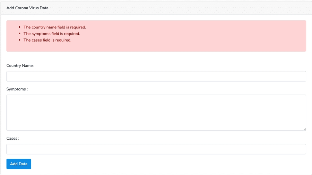Click the bullet before the symptoms error

point(19,34)
